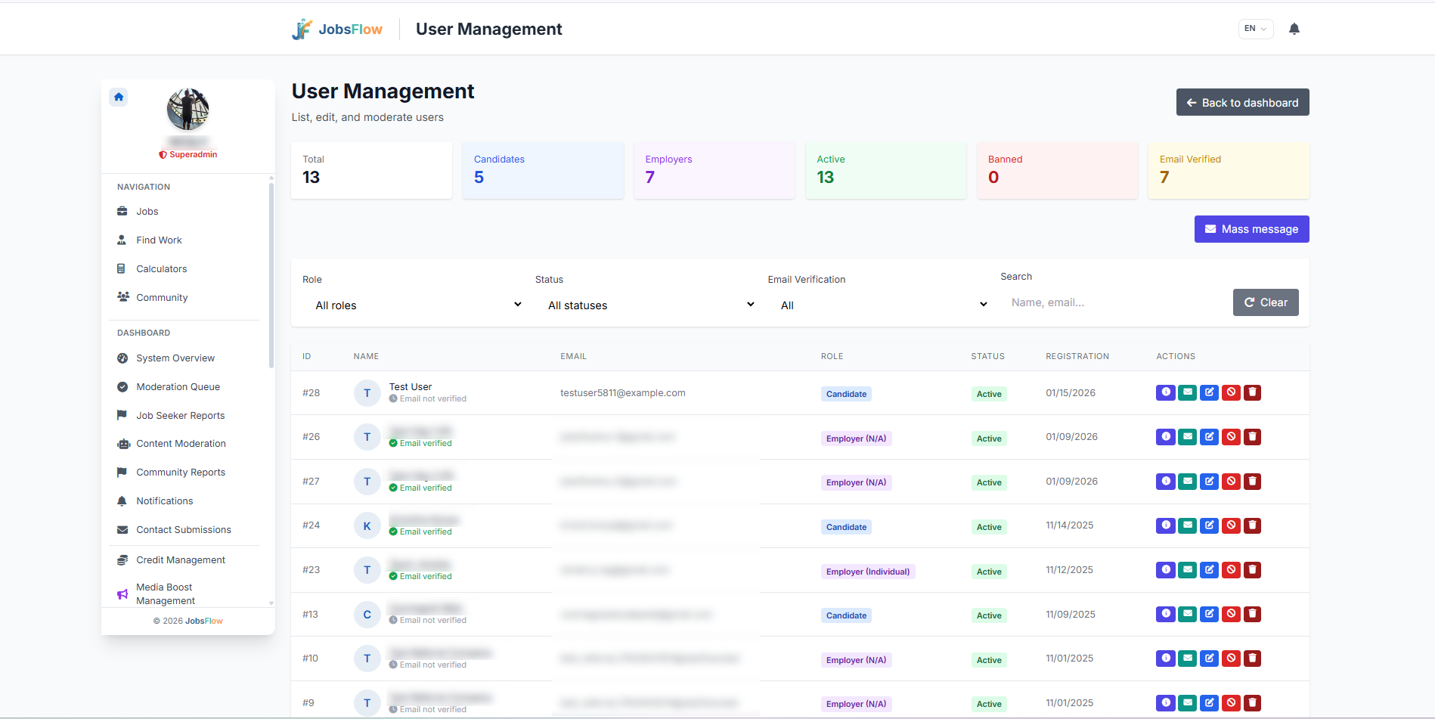This screenshot has height=719, width=1435.
Task: Select the Candidate role badge for Test User
Action: [x=846, y=393]
